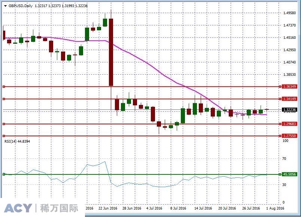The width and height of the screenshot is (301, 217).
Task: Click the 14 Jul 2016 date label
Action: click(203, 208)
